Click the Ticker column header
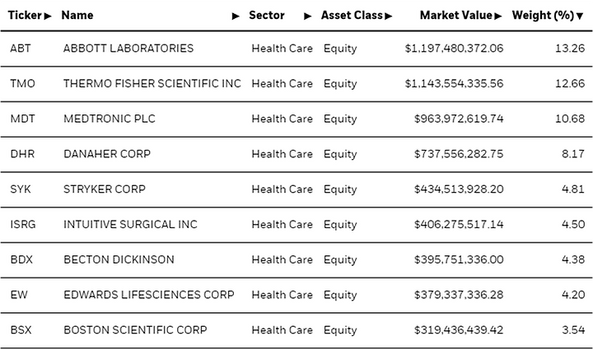Image resolution: width=593 pixels, height=350 pixels. [x=25, y=16]
